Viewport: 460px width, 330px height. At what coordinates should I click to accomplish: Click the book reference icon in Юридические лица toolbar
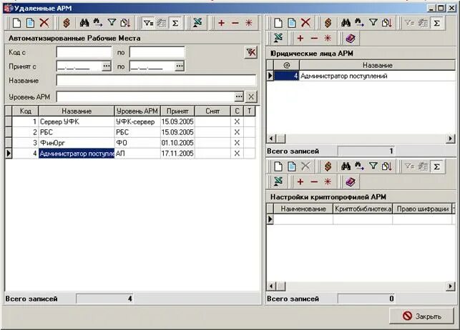351,38
